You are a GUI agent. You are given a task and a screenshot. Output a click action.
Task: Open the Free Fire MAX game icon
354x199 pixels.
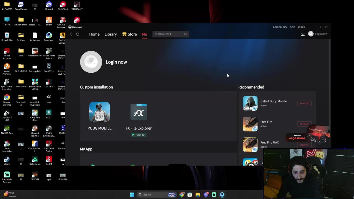click(x=250, y=145)
